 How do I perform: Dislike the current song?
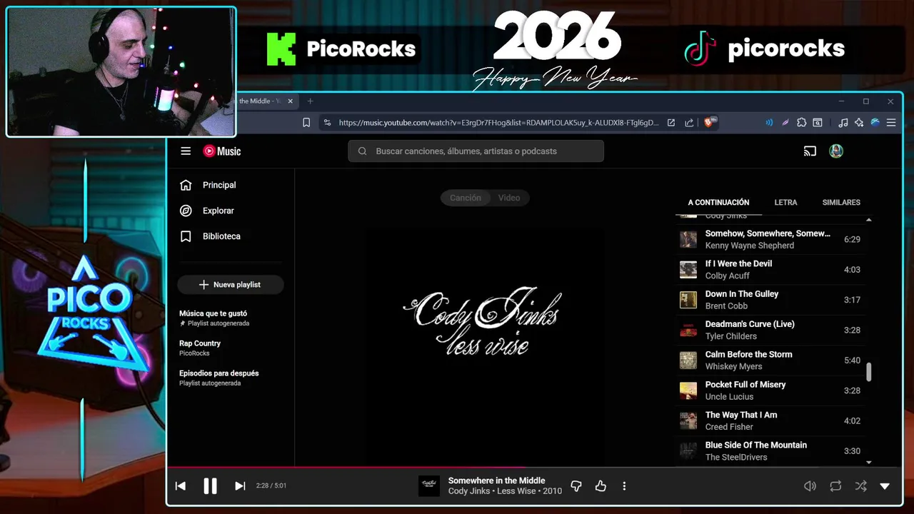576,486
